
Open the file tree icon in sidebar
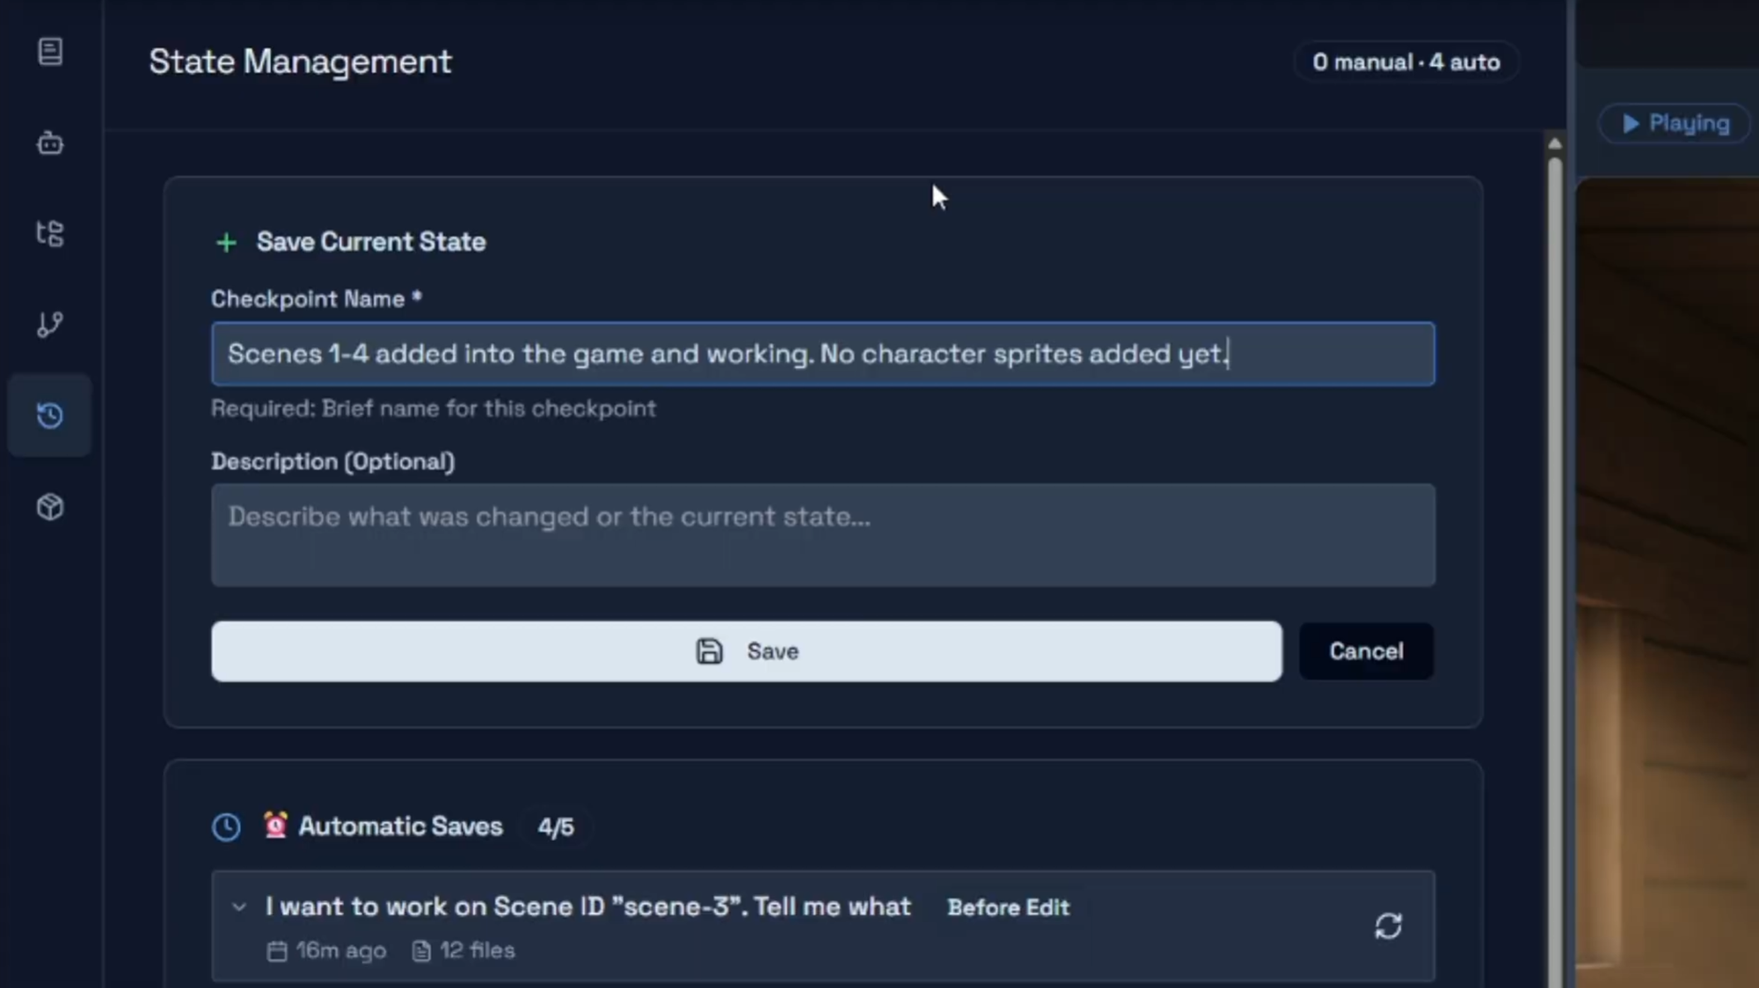50,234
